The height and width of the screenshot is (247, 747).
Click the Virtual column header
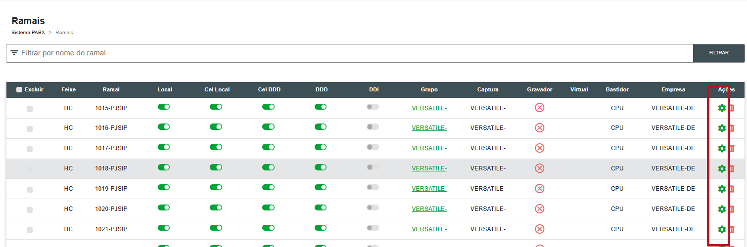(579, 90)
